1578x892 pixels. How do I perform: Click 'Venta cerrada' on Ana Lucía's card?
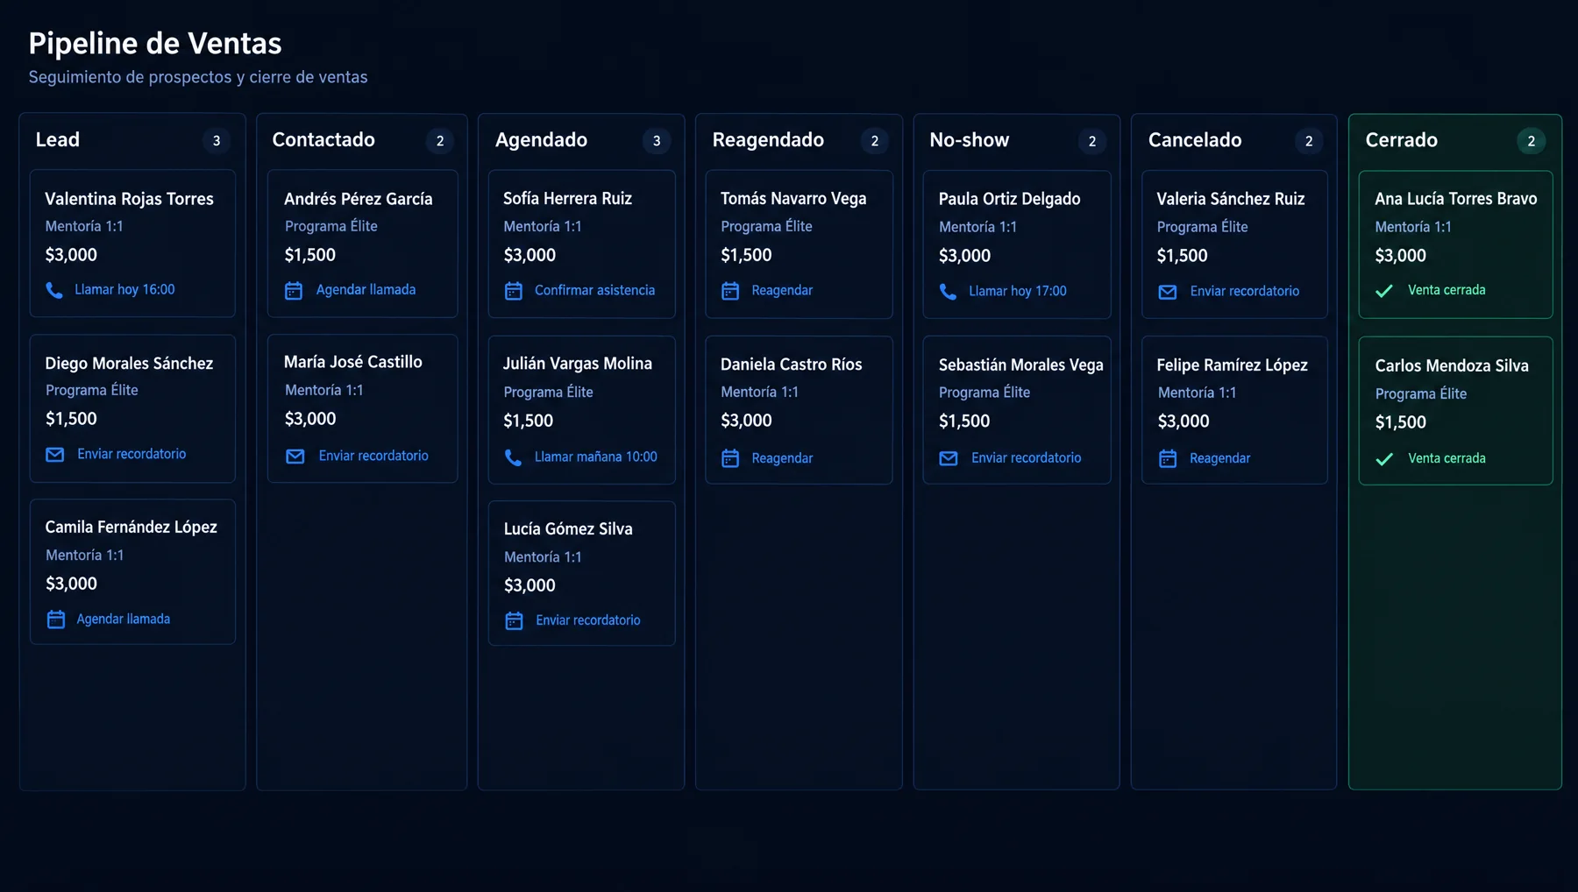point(1446,290)
